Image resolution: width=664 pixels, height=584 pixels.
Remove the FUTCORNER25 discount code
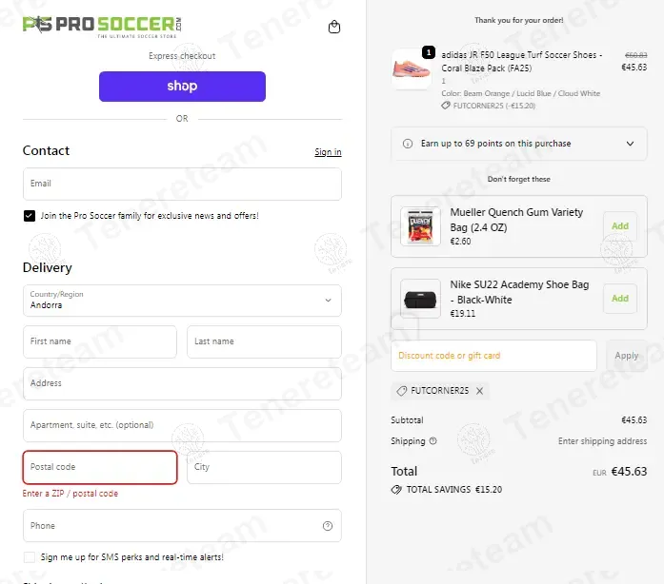pos(480,391)
